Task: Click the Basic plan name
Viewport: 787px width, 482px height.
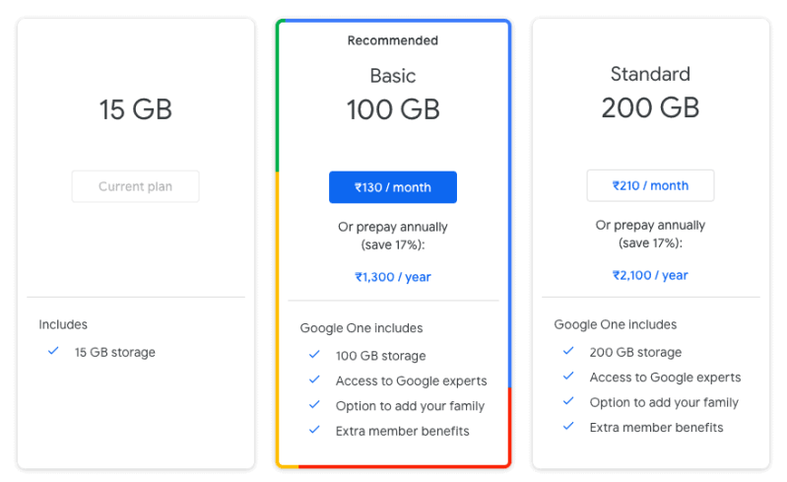Action: pos(393,76)
